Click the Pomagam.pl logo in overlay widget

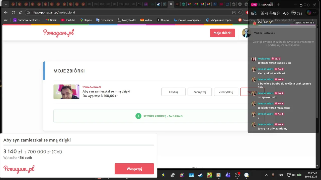pyautogui.click(x=19, y=169)
